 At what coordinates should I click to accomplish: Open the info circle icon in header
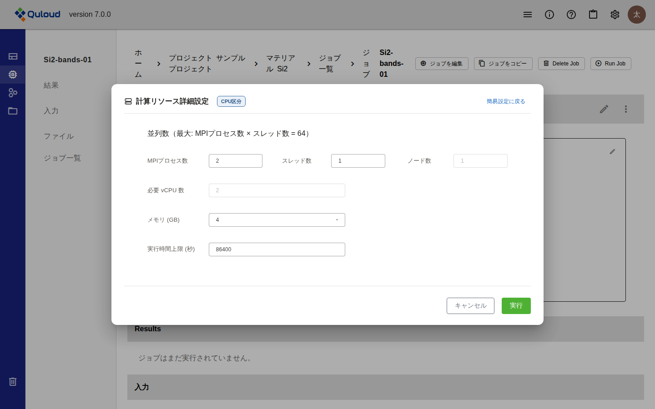[549, 15]
